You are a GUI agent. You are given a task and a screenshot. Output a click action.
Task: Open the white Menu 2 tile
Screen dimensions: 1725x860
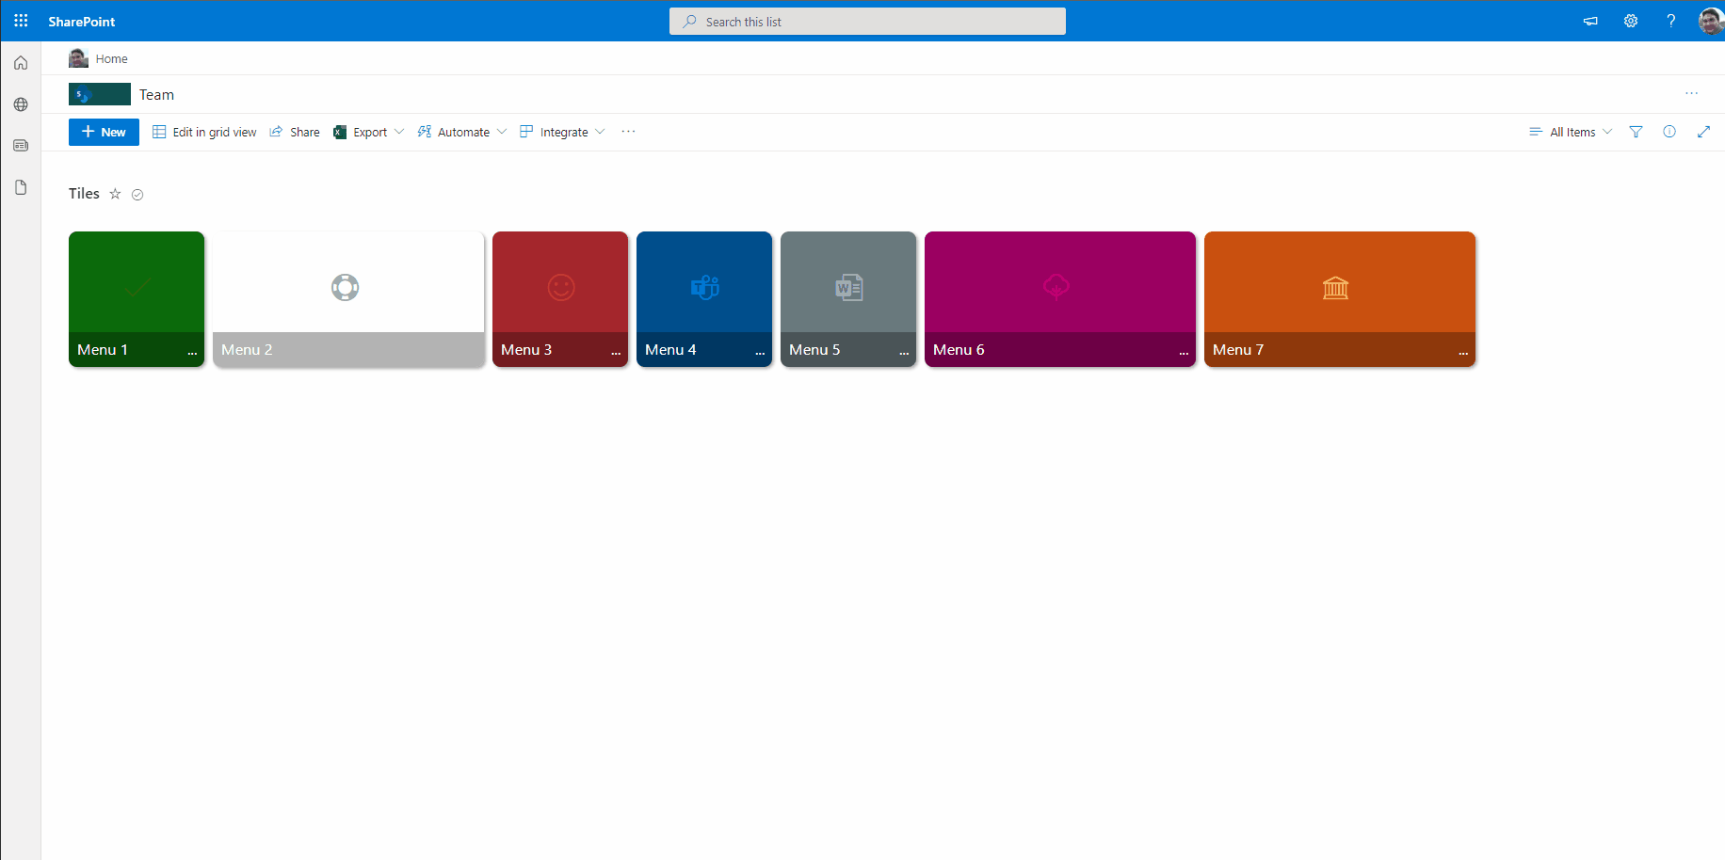pos(348,299)
